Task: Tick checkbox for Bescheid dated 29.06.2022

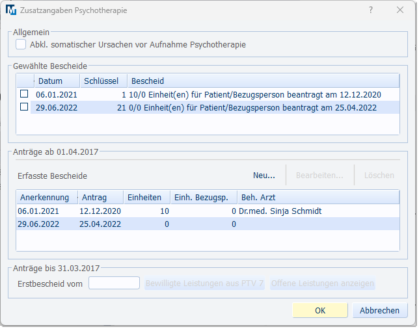Action: tap(24, 107)
